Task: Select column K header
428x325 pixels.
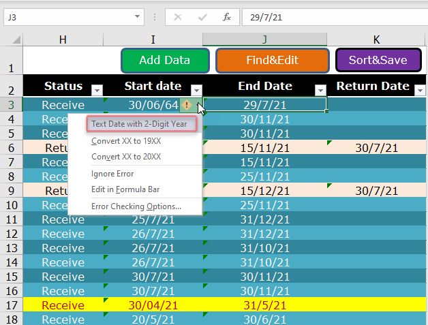Action: (x=377, y=40)
